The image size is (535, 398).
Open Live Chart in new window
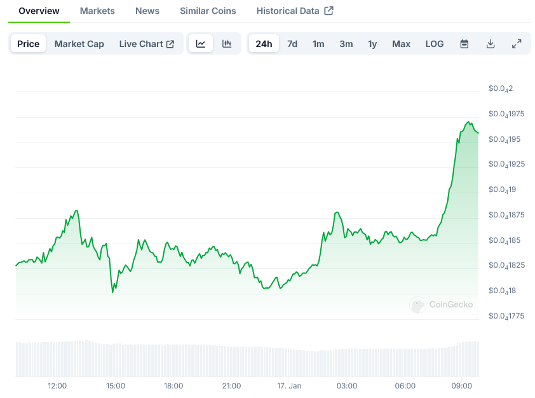(x=146, y=44)
